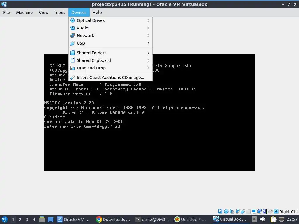Click the 22:57 taskbar clock
This screenshot has width=299, height=224.
(x=292, y=219)
